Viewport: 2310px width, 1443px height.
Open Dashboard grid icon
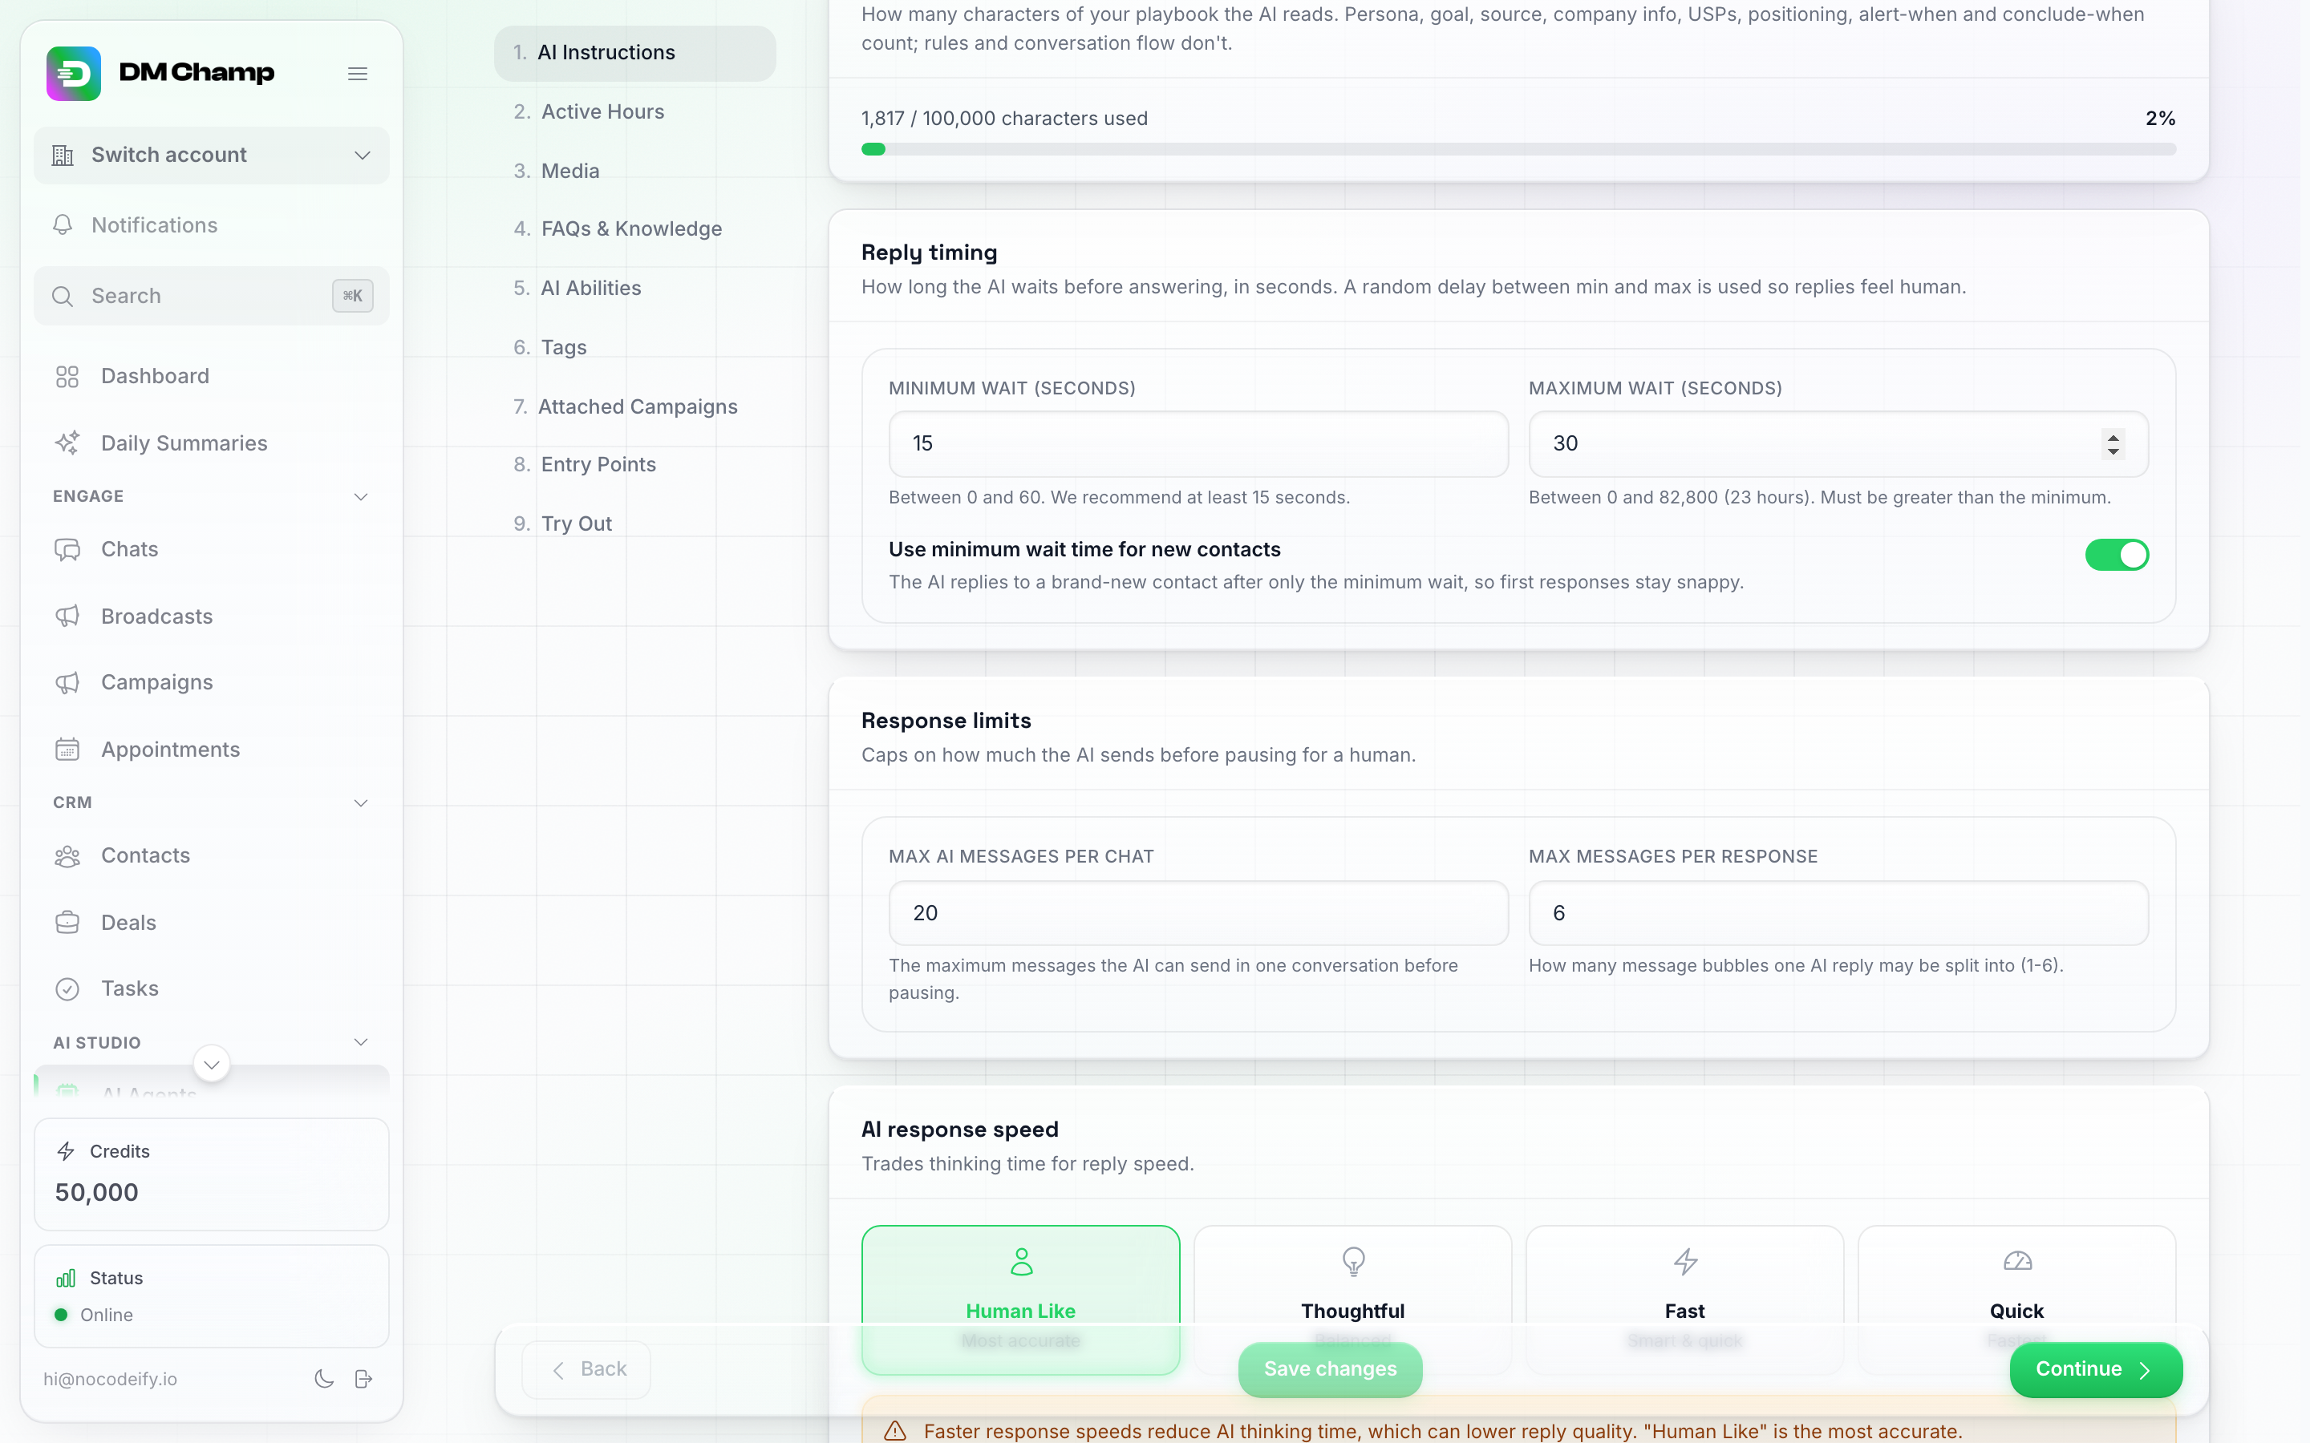point(67,376)
